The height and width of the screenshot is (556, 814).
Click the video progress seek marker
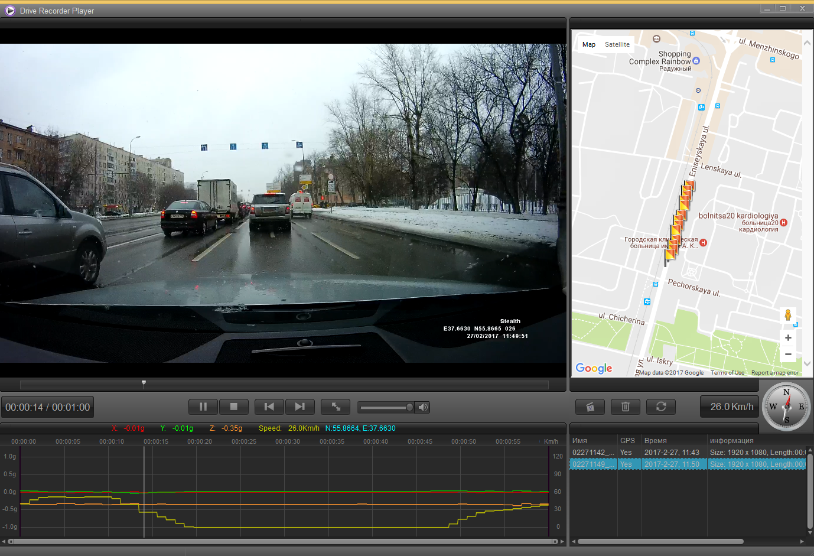pos(144,384)
